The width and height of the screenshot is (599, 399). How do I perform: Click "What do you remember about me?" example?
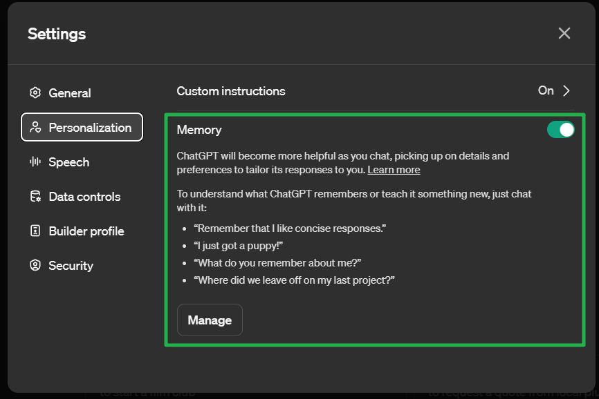point(277,263)
